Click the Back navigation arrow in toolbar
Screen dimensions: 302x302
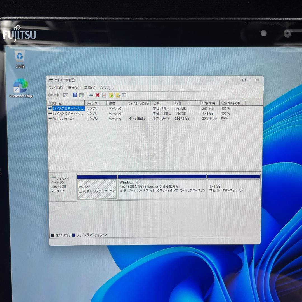[x=50, y=95]
